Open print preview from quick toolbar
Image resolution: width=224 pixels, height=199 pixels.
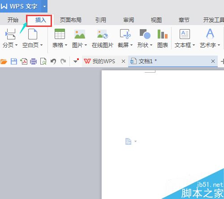click(43, 61)
